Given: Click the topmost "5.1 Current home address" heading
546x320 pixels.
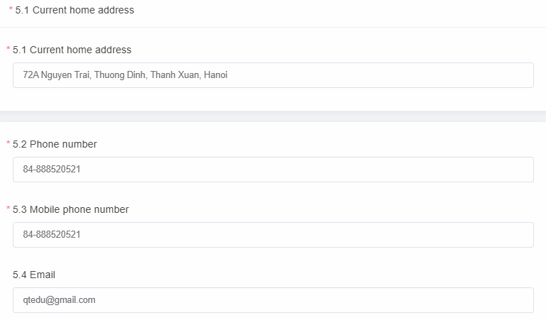Looking at the screenshot, I should pyautogui.click(x=75, y=10).
